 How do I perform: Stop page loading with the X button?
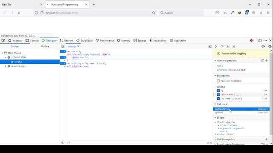pyautogui.click(x=19, y=13)
